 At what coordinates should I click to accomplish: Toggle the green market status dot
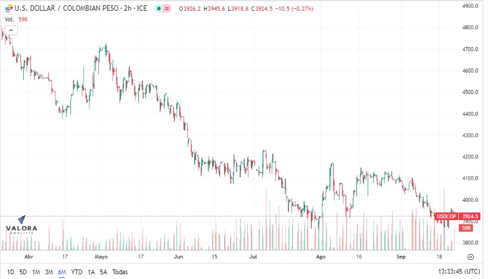point(158,9)
